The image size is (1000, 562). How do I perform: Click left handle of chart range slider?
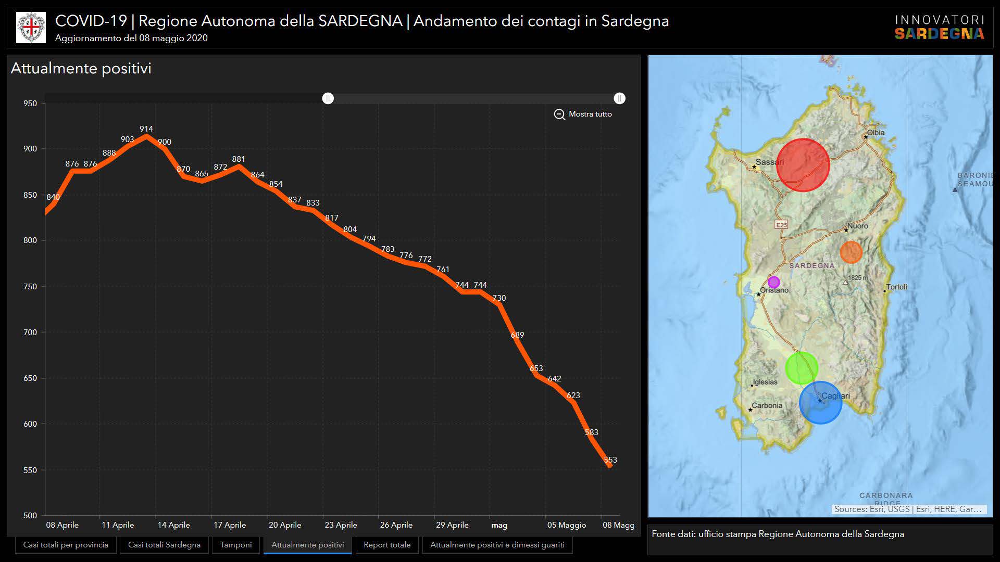pos(328,98)
